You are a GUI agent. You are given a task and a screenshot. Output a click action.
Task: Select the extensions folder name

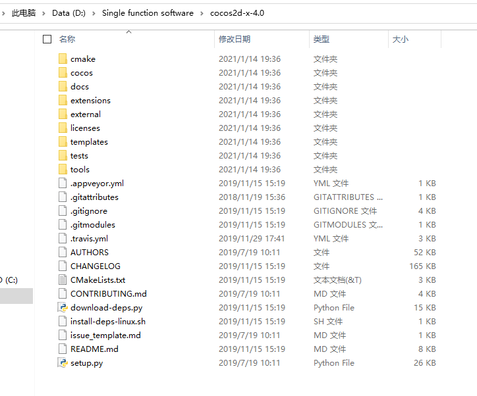pos(91,101)
